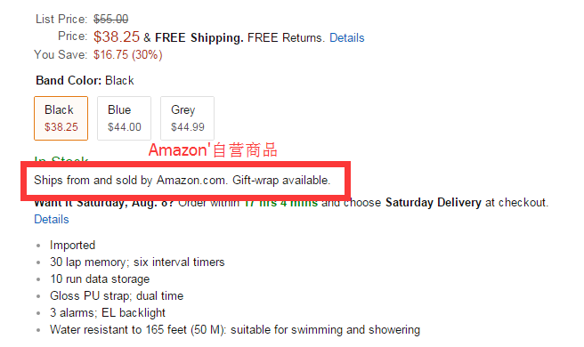Click the You Save $16.75 (30%) amount
This screenshot has width=584, height=347.
tap(128, 55)
